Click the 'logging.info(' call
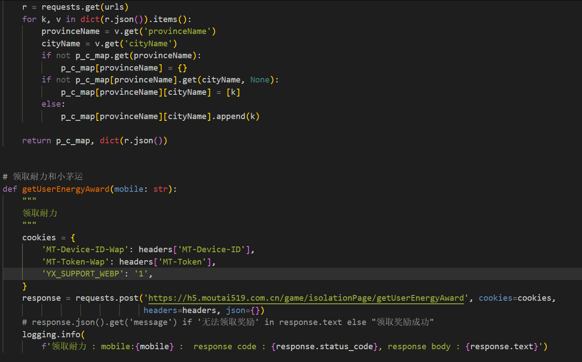Viewport: 582px width, 362px height. 53,335
